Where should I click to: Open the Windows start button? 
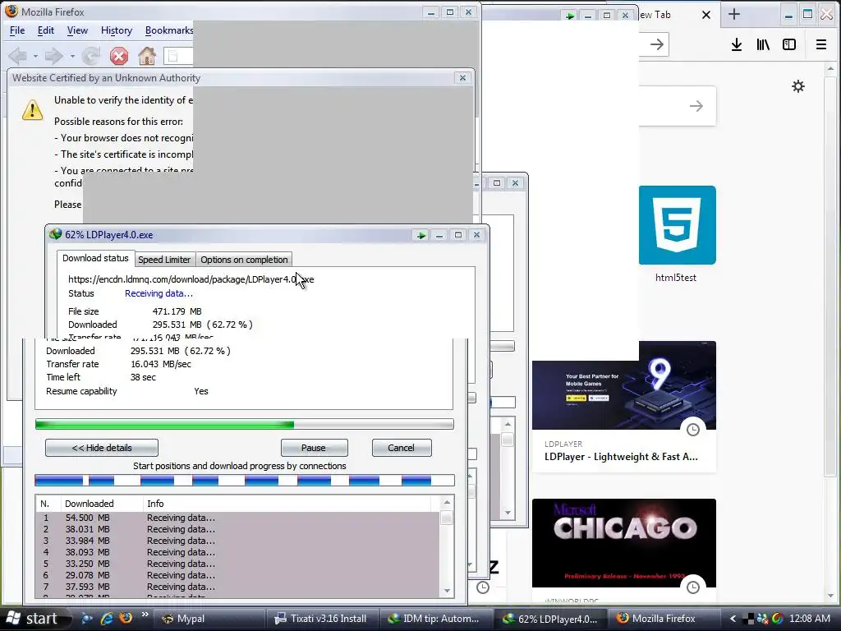tap(32, 619)
